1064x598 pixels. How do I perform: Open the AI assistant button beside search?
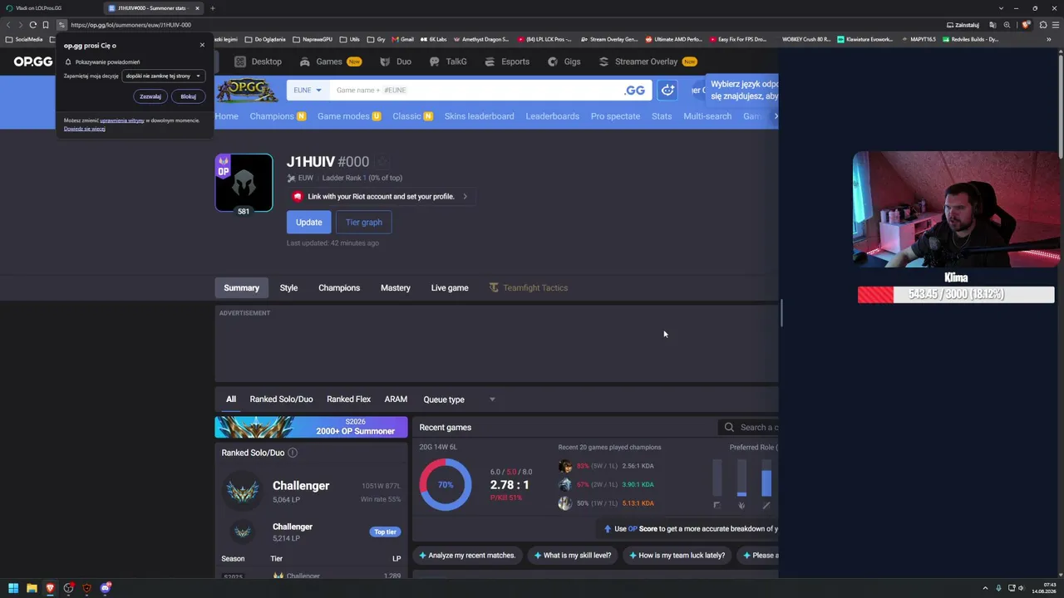(667, 90)
